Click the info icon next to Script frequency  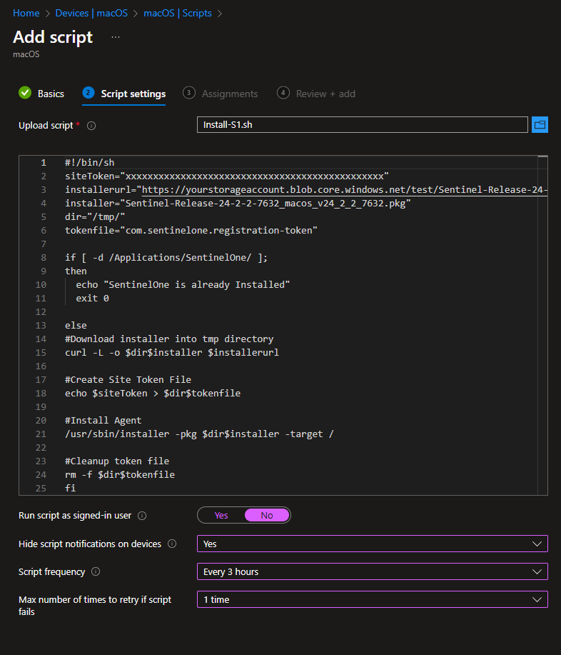[x=96, y=572]
